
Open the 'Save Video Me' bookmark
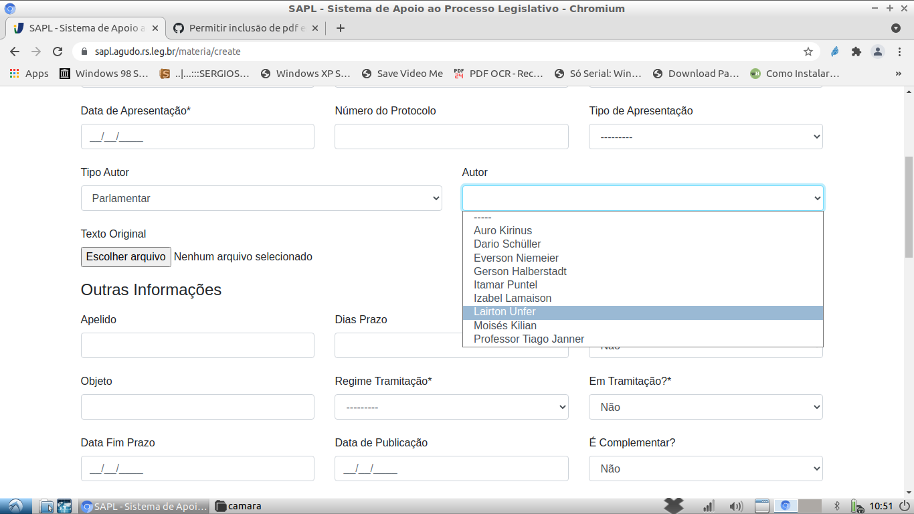(402, 74)
